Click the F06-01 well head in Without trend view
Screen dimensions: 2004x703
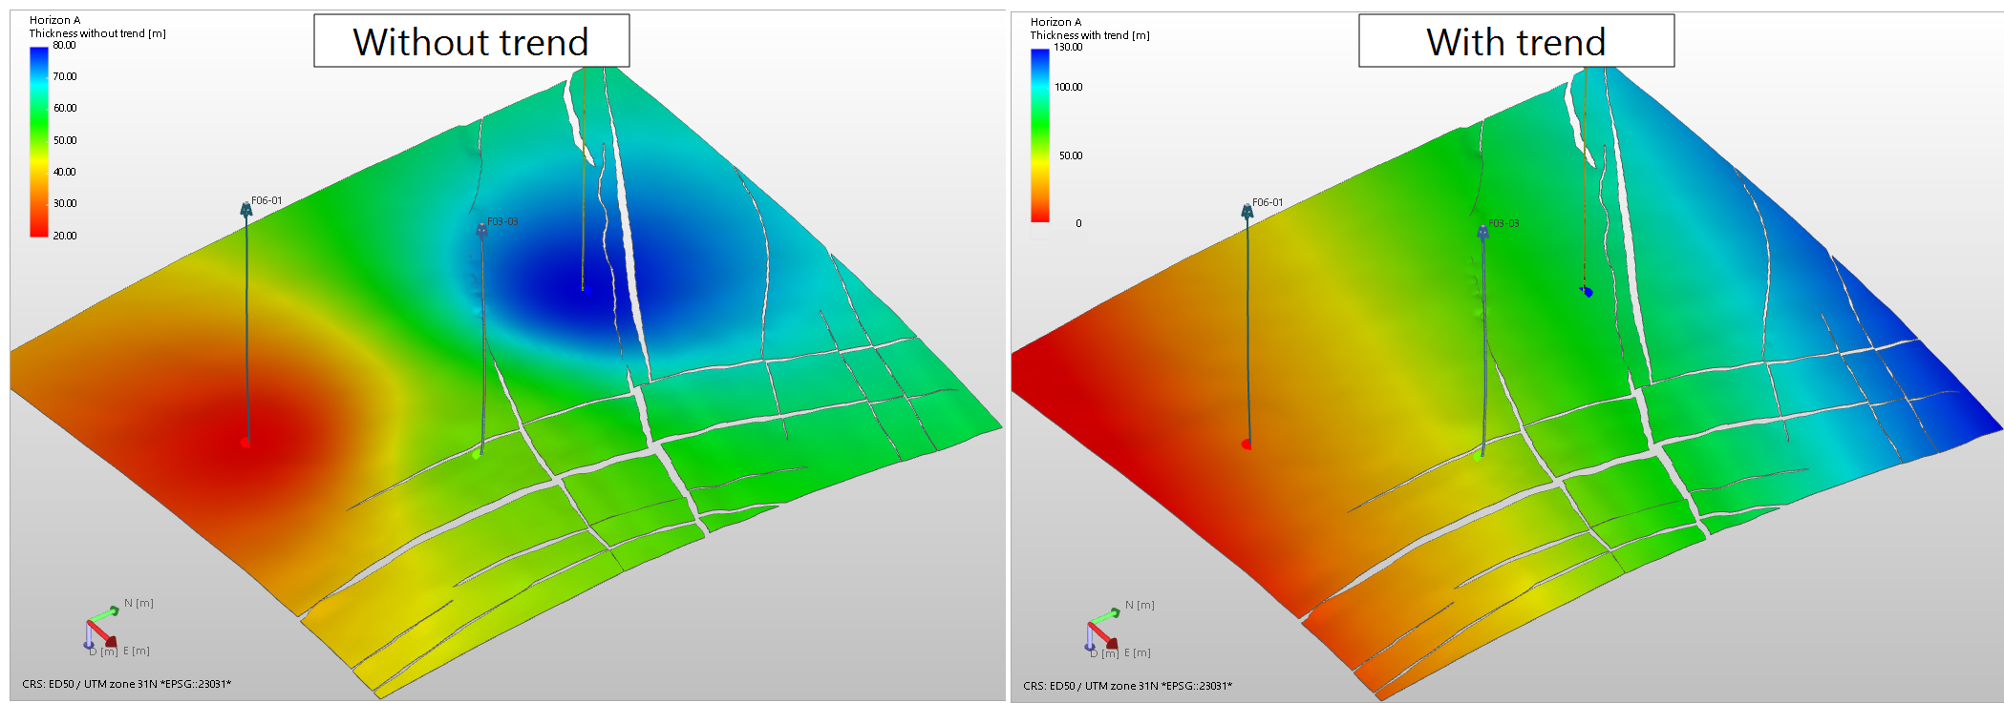click(246, 208)
